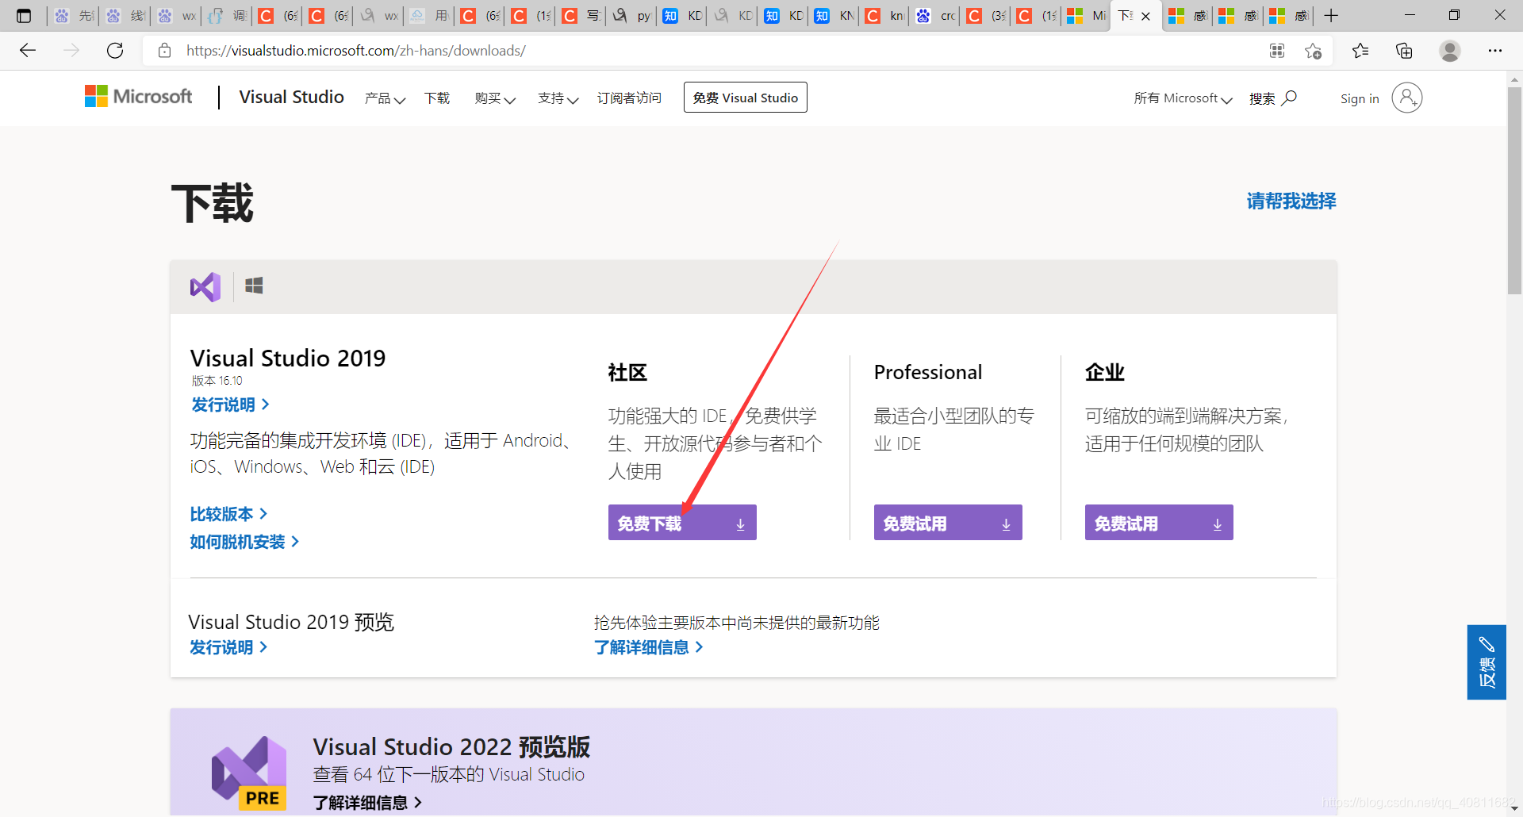Click download arrow on 企业 免费试用
Viewport: 1523px width, 817px height.
tap(1217, 524)
